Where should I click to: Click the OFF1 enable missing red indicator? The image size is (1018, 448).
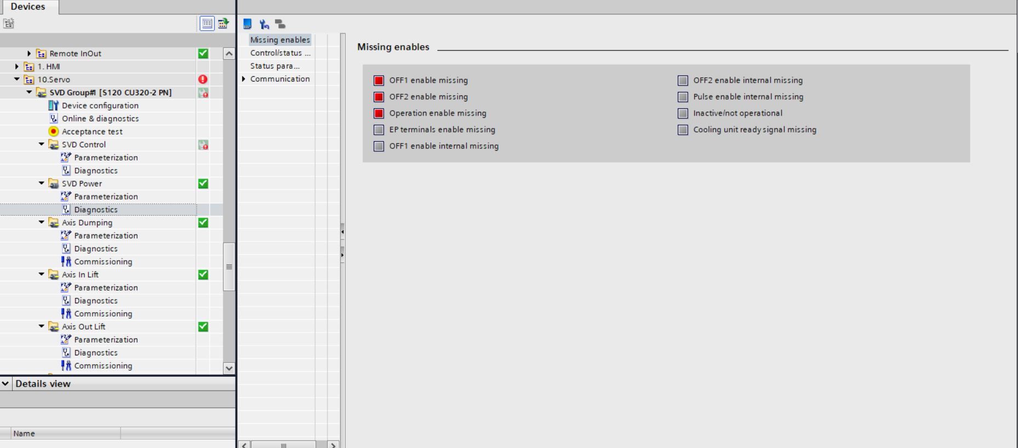click(379, 81)
